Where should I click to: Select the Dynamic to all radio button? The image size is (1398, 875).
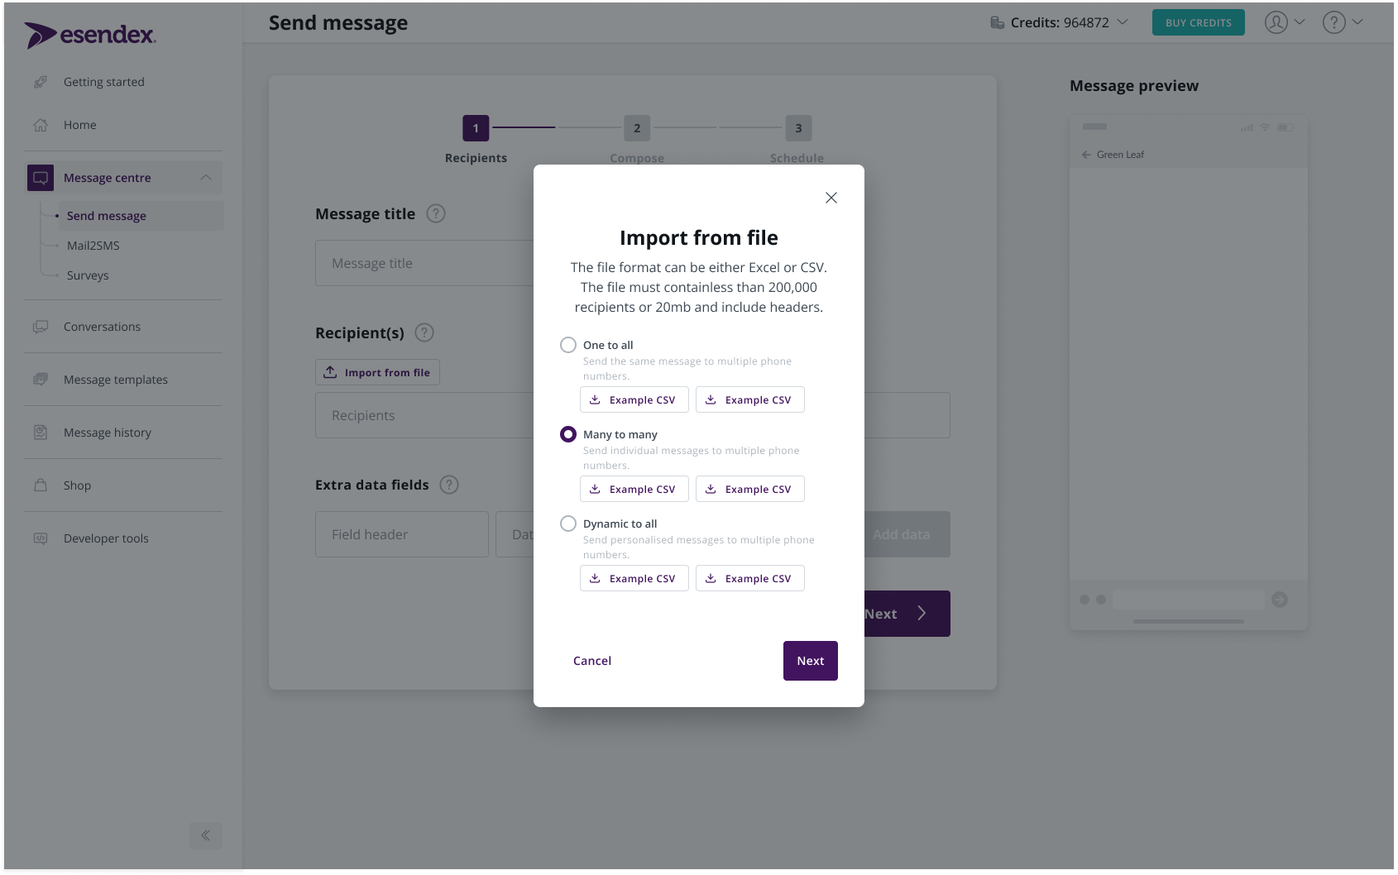(x=568, y=524)
